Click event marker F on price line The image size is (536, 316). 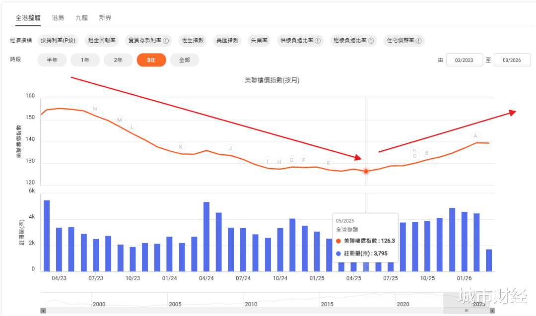pos(304,160)
